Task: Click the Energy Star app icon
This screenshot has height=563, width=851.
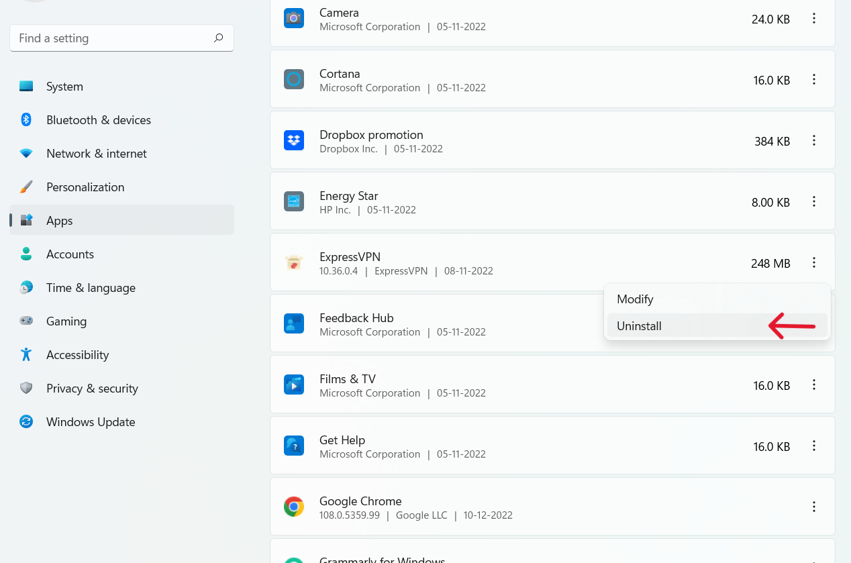Action: [294, 201]
